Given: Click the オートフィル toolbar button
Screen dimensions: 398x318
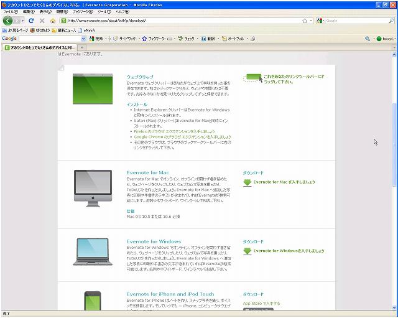Looking at the screenshot, I should pyautogui.click(x=233, y=39).
